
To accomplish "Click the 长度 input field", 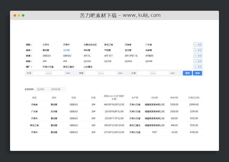I will (144, 73).
